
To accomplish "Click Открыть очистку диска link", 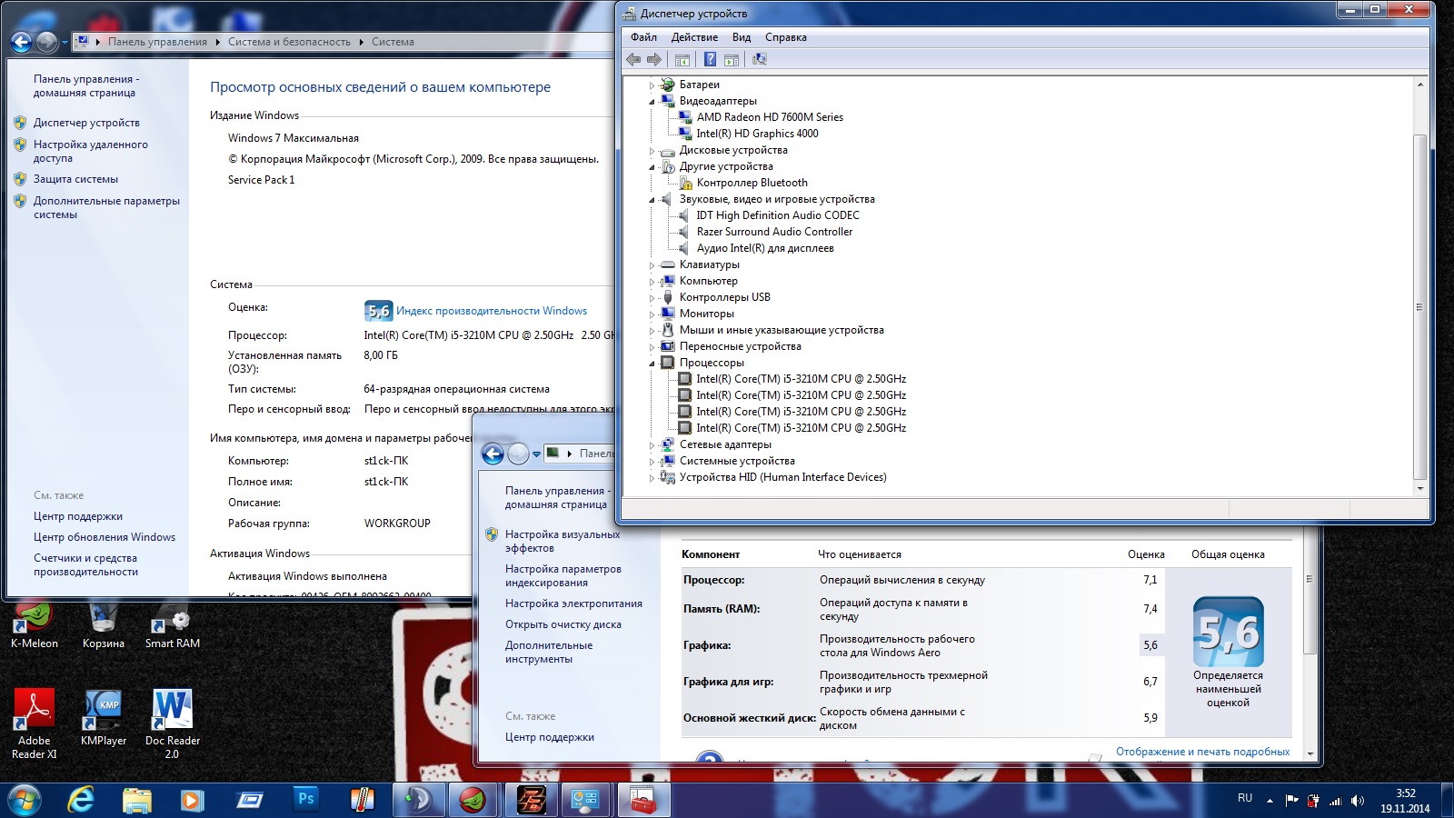I will click(563, 624).
